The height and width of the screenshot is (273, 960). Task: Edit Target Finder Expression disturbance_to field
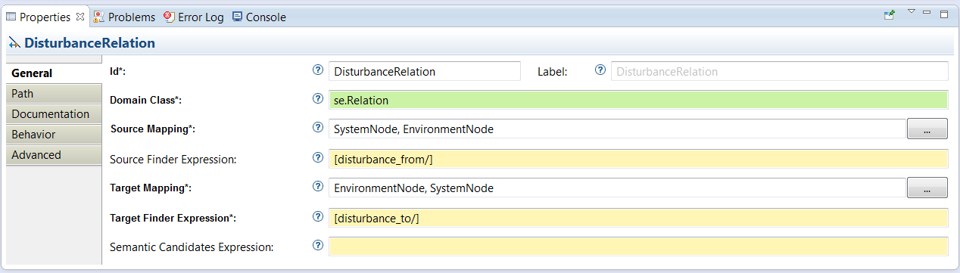(638, 218)
